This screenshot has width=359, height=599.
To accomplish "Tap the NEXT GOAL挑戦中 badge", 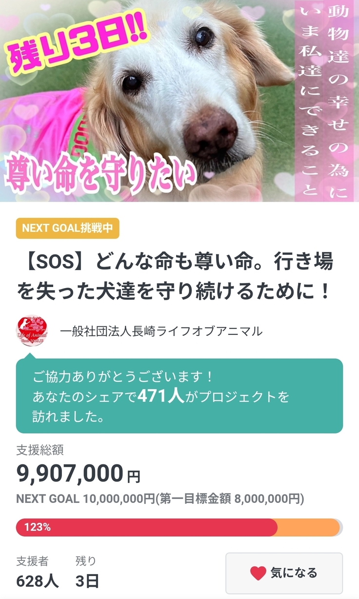I will pyautogui.click(x=68, y=228).
